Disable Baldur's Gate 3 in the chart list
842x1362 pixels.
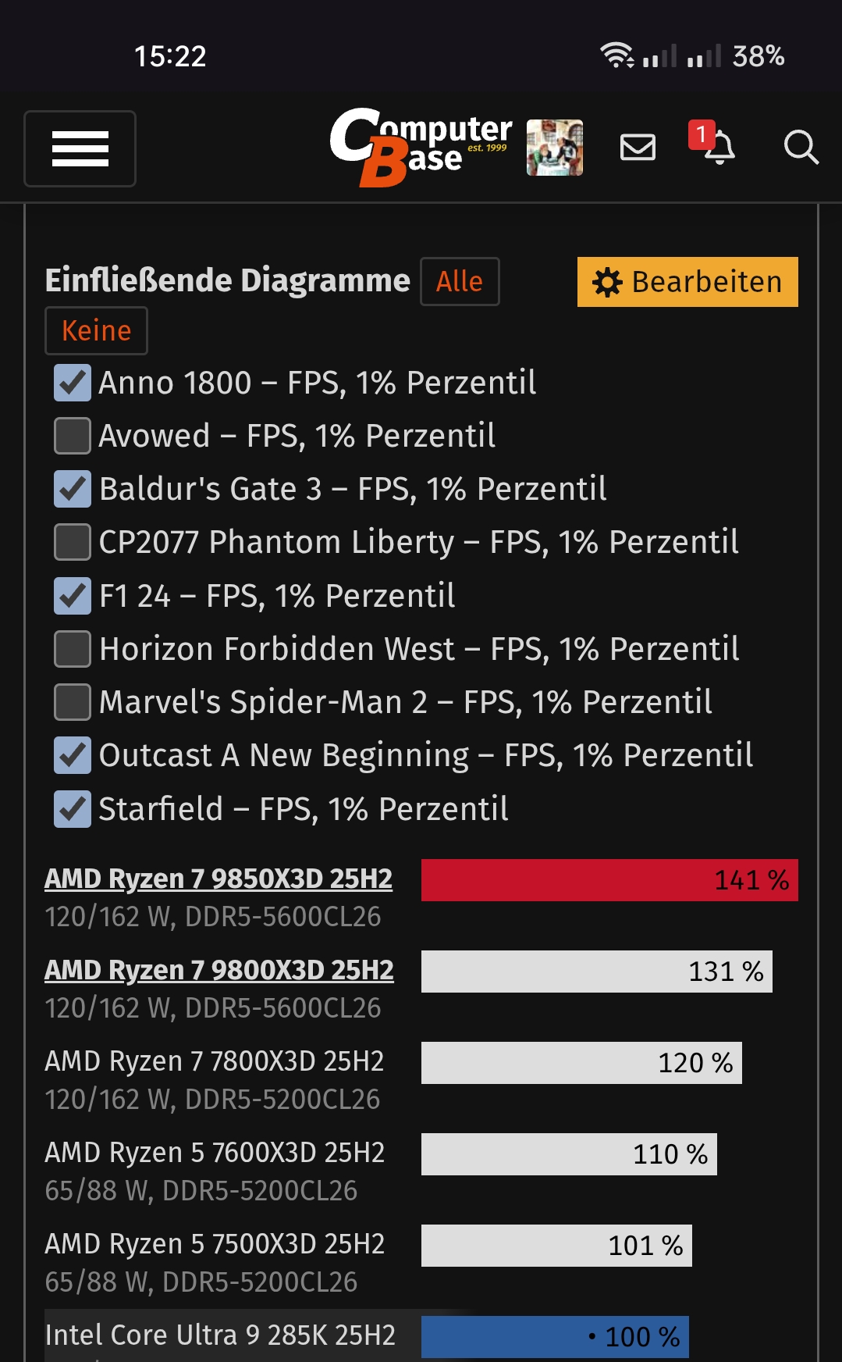(x=72, y=490)
